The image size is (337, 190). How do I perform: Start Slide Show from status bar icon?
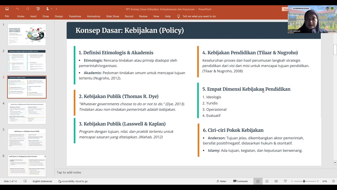pyautogui.click(x=285, y=181)
